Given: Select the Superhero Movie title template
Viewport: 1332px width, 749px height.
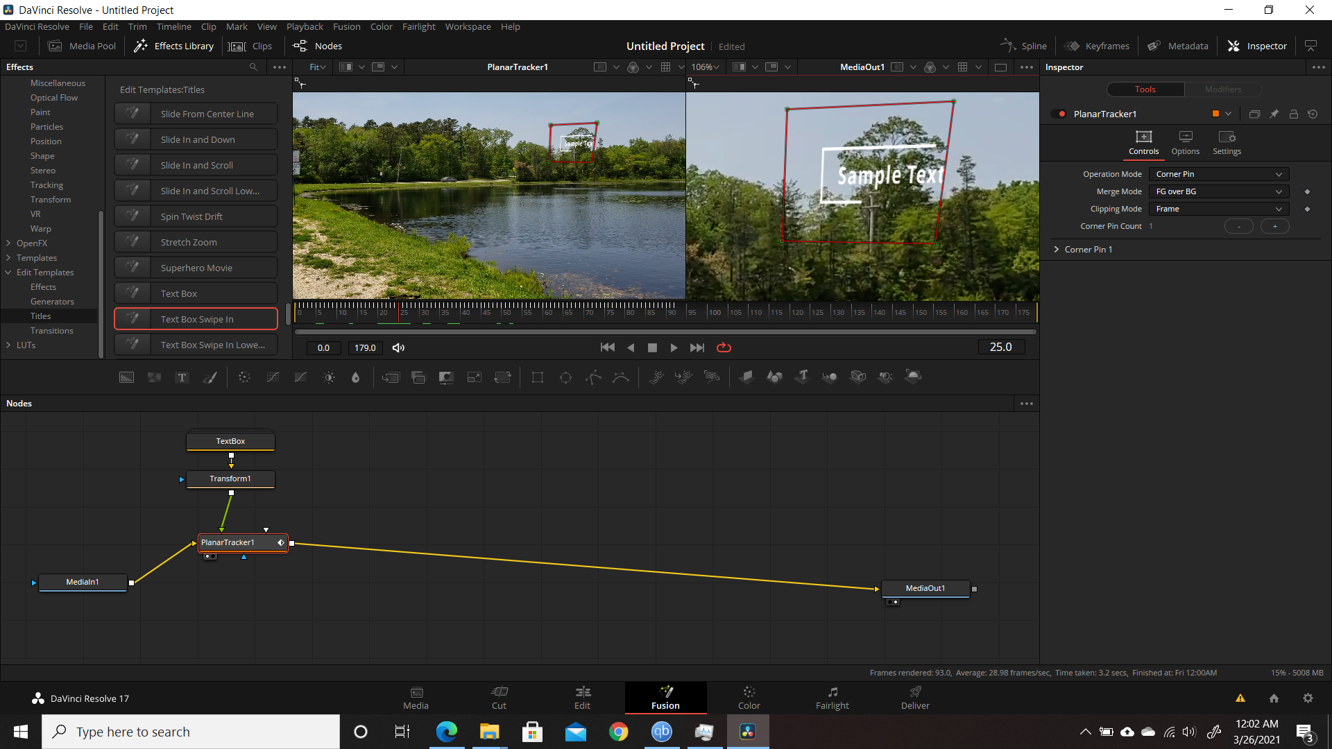Looking at the screenshot, I should point(196,268).
